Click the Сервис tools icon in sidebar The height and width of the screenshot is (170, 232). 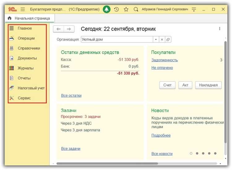tap(12, 98)
